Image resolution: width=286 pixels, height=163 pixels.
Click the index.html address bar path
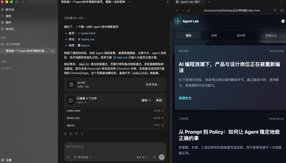(232, 10)
